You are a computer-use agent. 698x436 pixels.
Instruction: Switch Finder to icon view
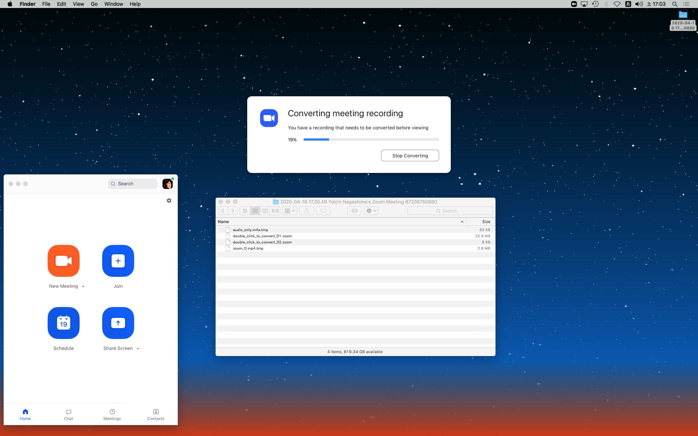[245, 211]
